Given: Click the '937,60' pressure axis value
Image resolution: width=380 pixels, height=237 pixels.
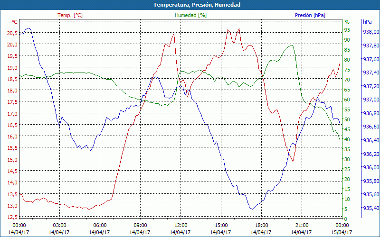Looking at the screenshot, I should [371, 59].
